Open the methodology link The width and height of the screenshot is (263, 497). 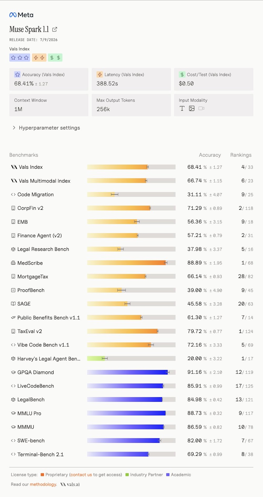pyautogui.click(x=43, y=484)
